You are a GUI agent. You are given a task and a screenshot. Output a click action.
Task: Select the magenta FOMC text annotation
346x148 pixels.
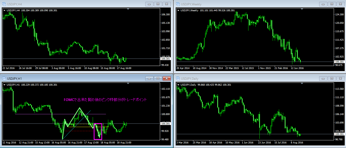105,100
